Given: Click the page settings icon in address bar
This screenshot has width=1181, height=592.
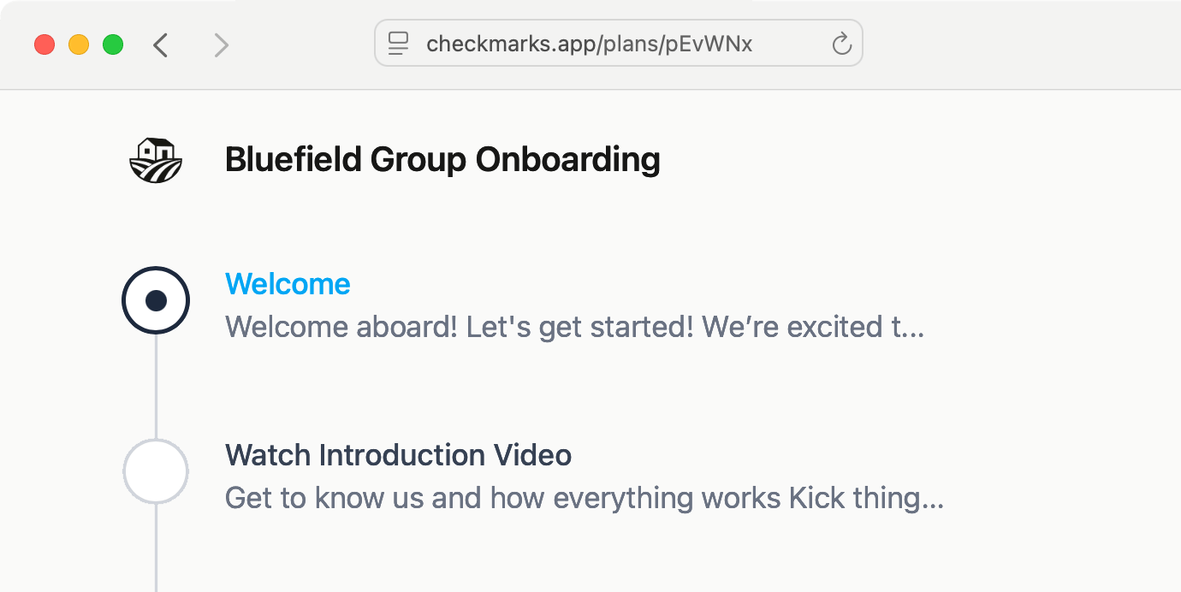Looking at the screenshot, I should [398, 44].
